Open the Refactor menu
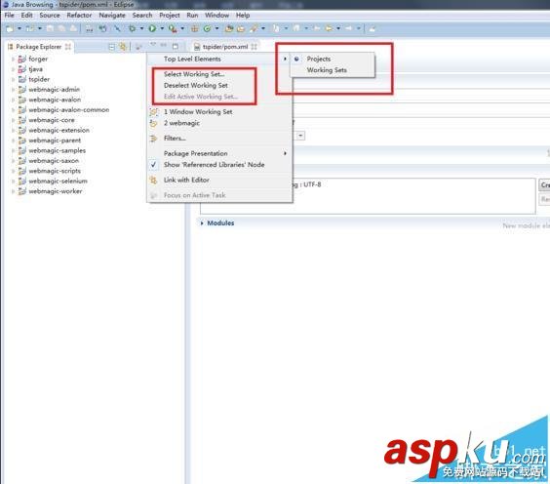 click(79, 15)
